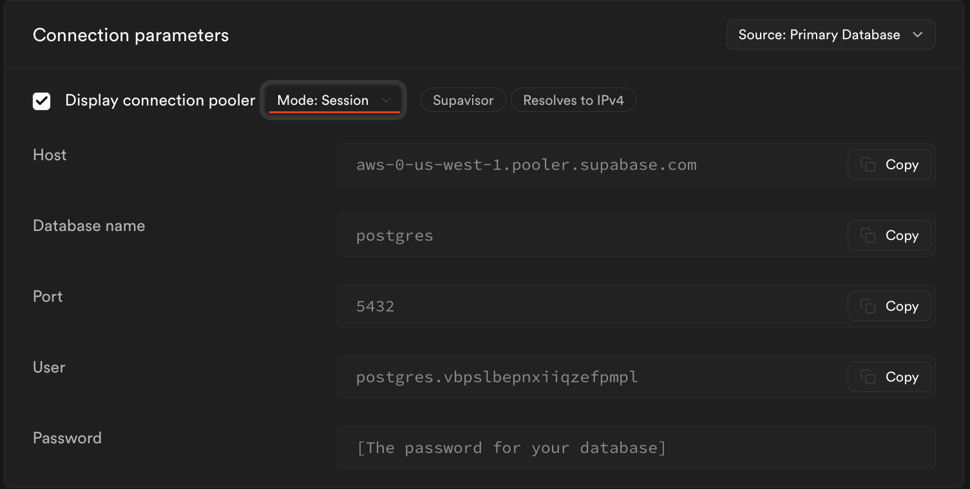Click inside the Port field
970x489 pixels.
tap(580, 306)
